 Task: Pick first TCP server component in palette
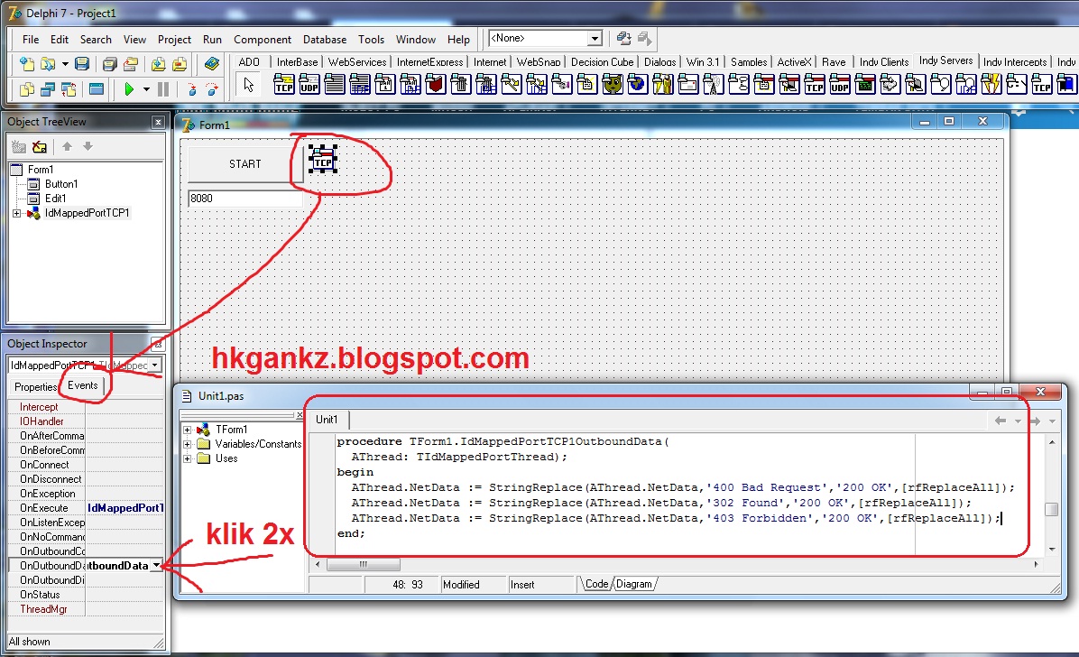284,85
